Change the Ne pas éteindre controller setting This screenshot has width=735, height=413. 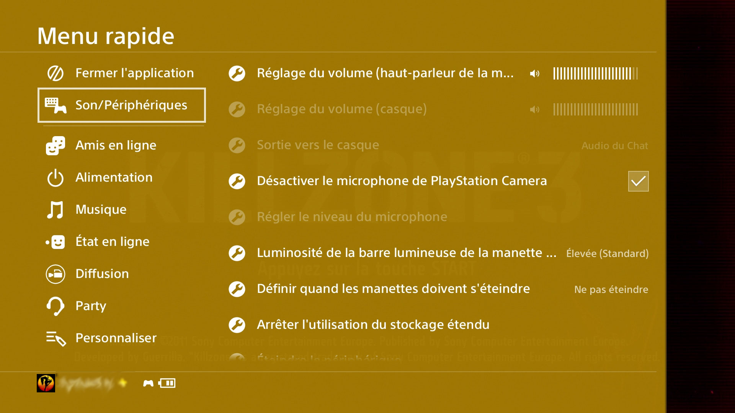pyautogui.click(x=611, y=290)
